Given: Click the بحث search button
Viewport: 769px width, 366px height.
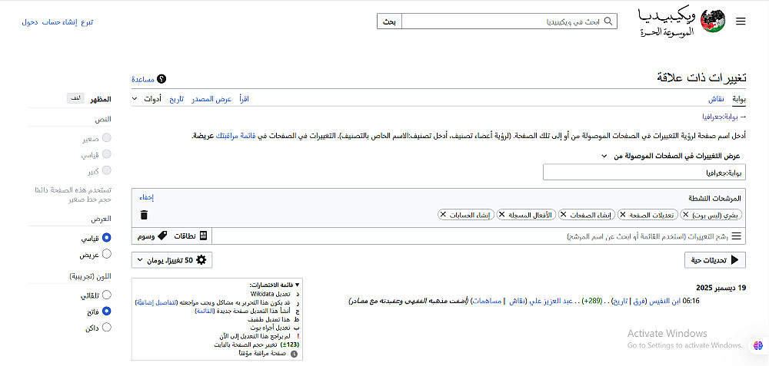Looking at the screenshot, I should tap(389, 21).
